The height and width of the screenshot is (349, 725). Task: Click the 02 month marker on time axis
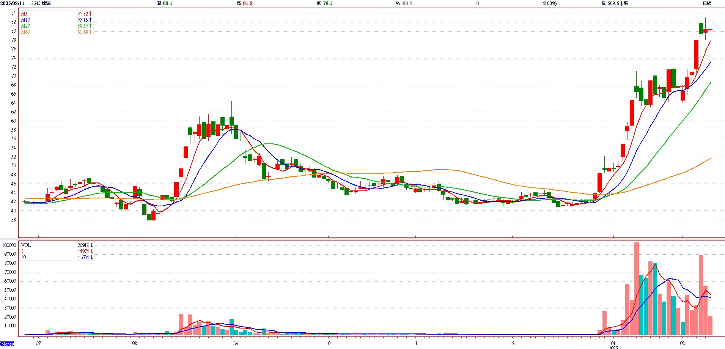pos(683,344)
